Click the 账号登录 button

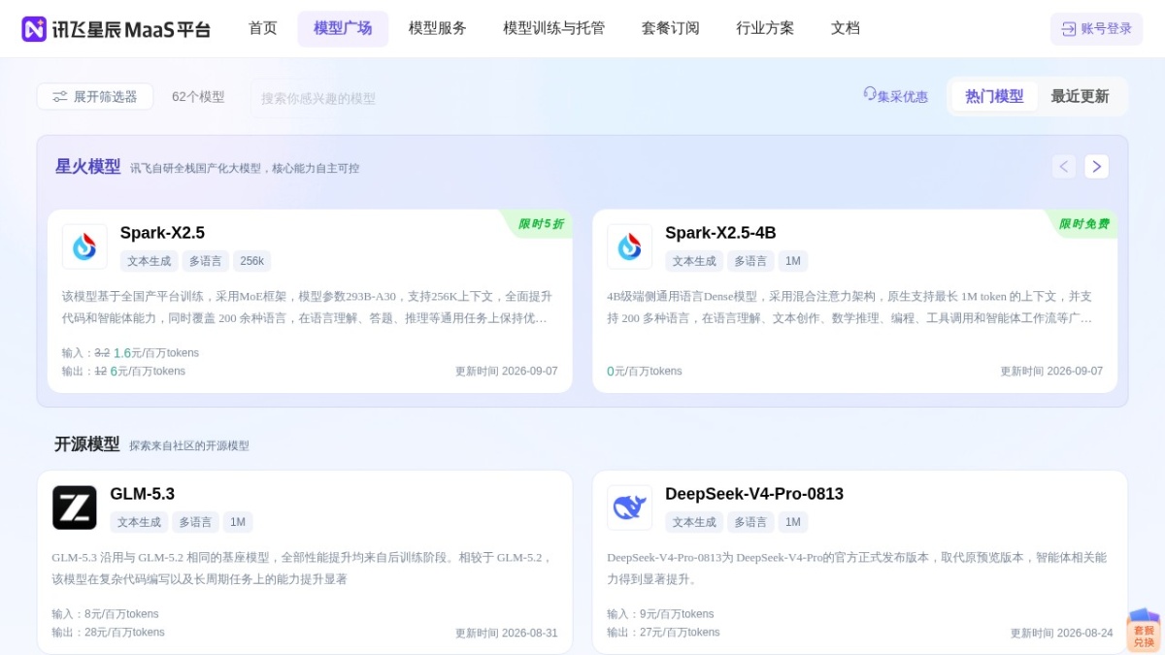point(1096,29)
